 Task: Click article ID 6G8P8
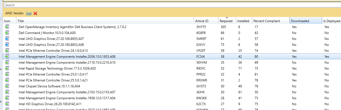(x=201, y=33)
